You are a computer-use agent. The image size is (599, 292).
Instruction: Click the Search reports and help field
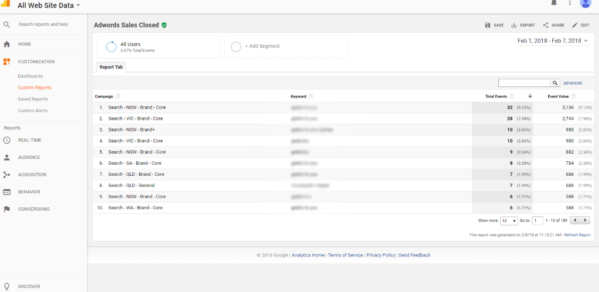pyautogui.click(x=43, y=25)
